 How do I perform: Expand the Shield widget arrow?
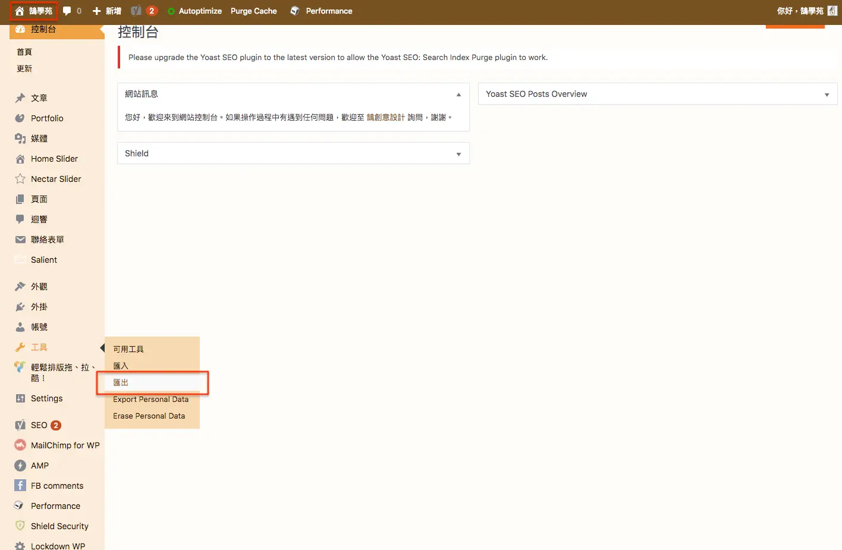click(458, 154)
